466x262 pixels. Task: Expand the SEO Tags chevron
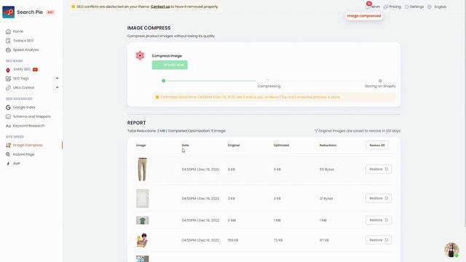point(57,79)
